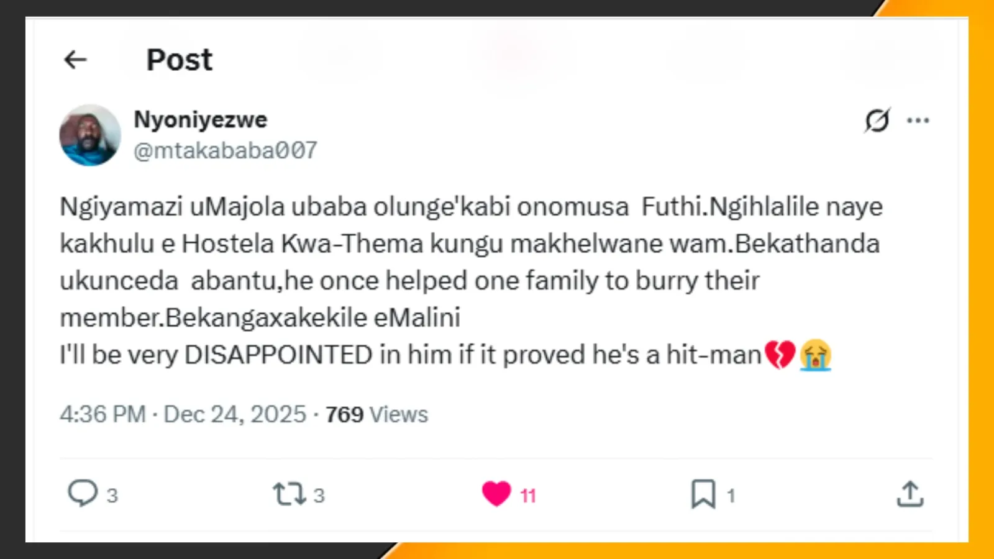
Task: Click the like count 11
Action: pyautogui.click(x=528, y=496)
